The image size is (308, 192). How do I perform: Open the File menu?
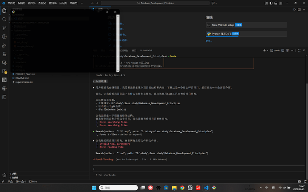tap(11, 3)
